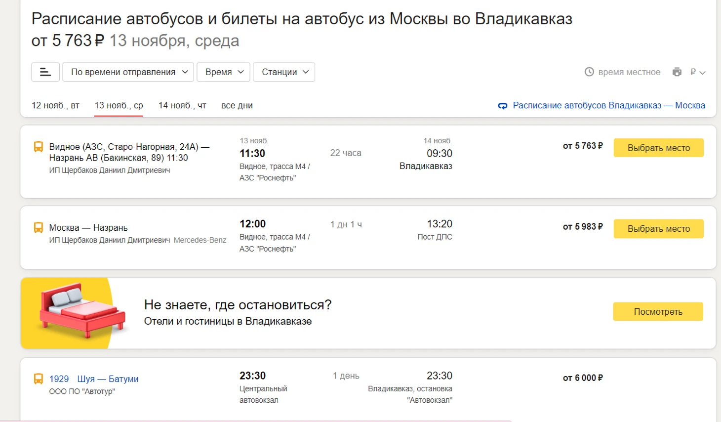This screenshot has width=721, height=422.
Task: Open the Шуя — Батуми route link
Action: [108, 379]
